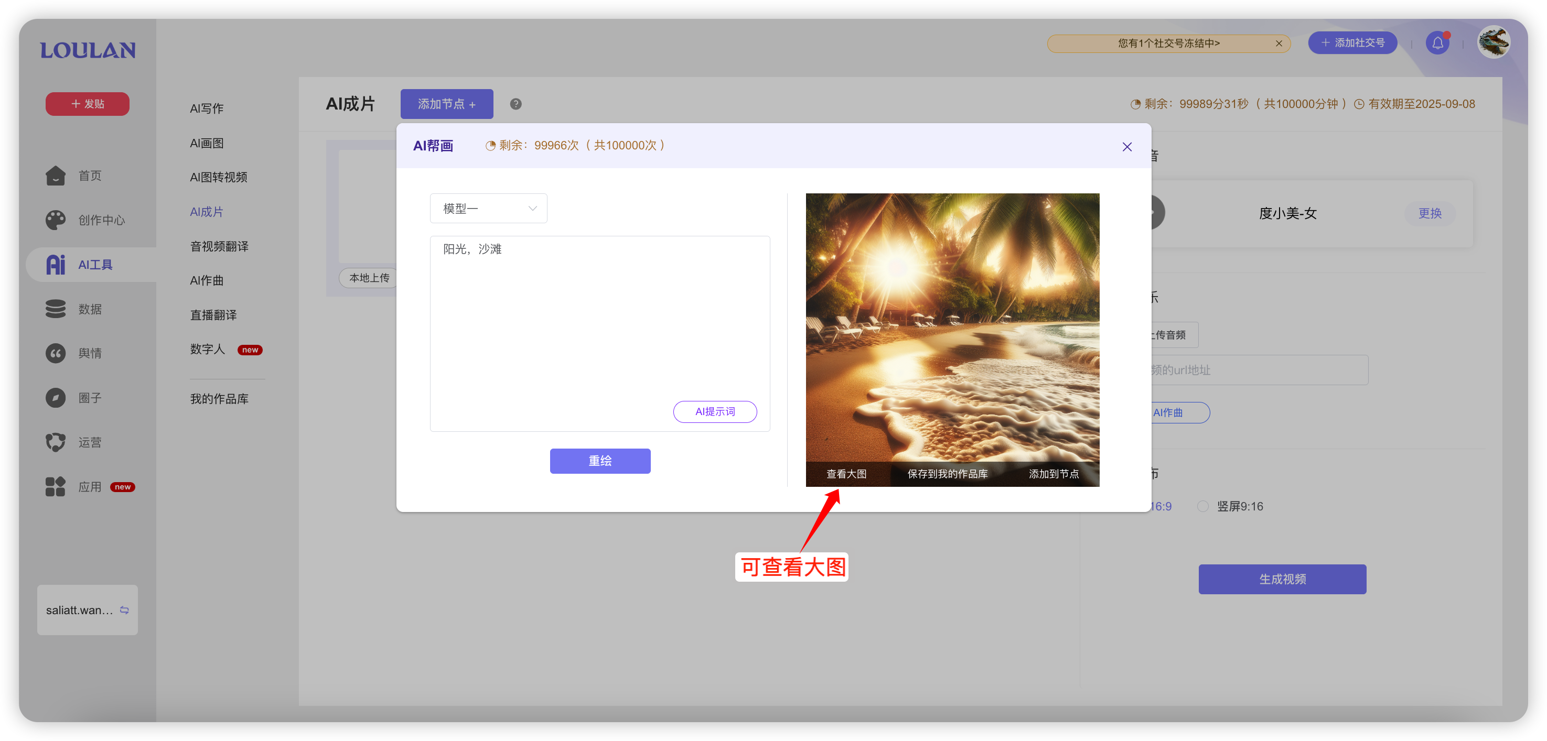Click 保存到我的作品库

pos(948,474)
